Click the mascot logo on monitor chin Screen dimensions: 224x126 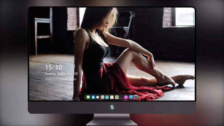tap(112, 107)
